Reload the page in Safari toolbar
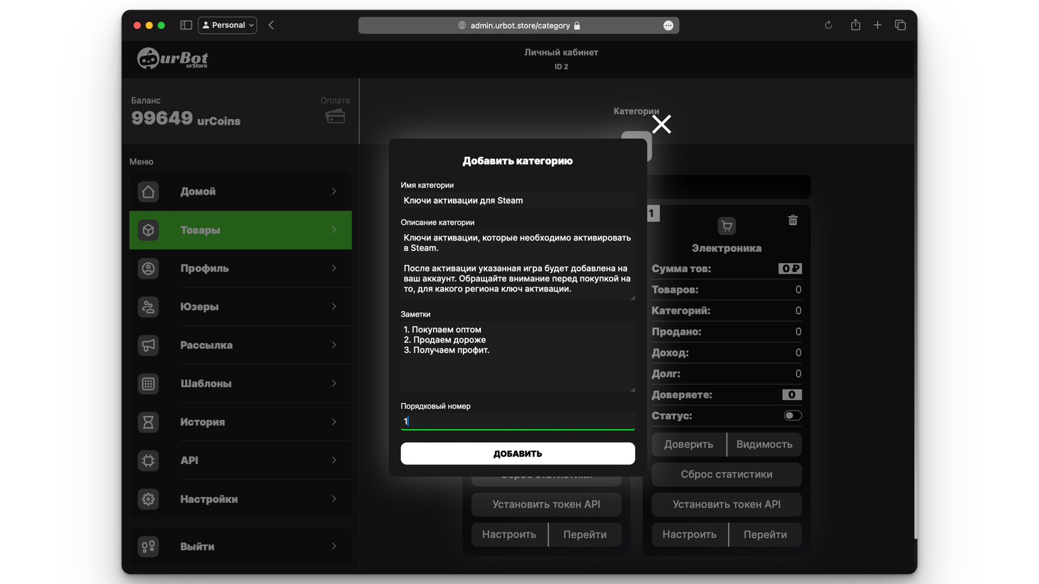The width and height of the screenshot is (1039, 584). click(828, 25)
